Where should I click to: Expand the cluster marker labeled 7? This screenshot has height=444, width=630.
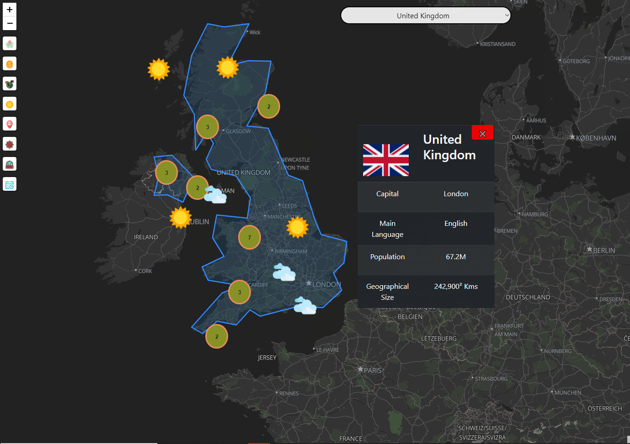point(250,237)
